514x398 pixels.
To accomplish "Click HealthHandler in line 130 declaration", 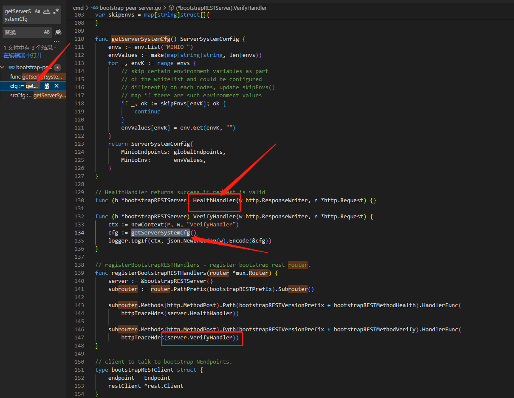I will pos(214,200).
